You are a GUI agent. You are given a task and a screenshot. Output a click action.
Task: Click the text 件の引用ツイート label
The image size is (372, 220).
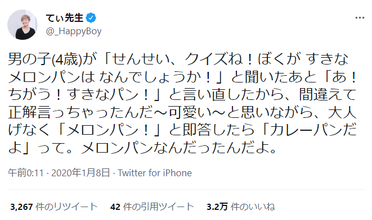tap(159, 207)
